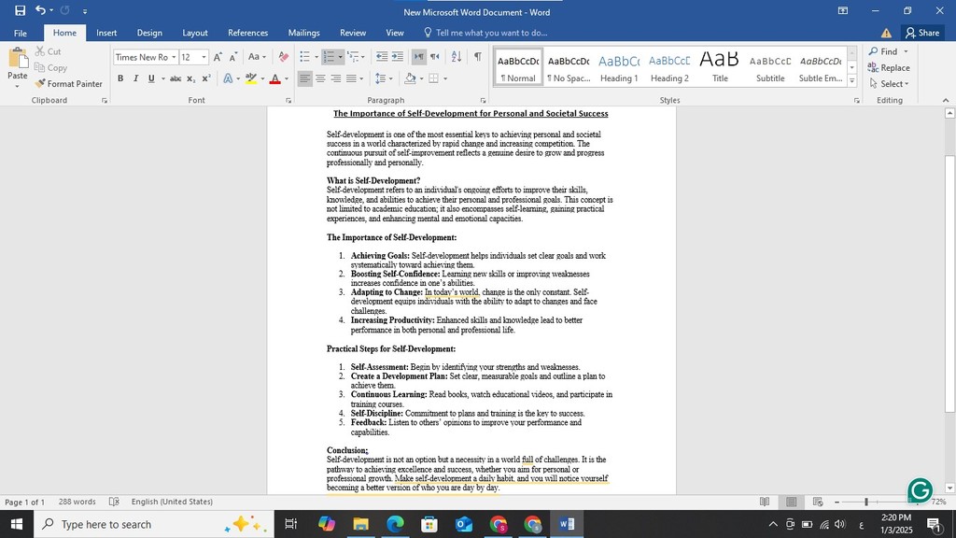Open the Multilevel List tool
The image size is (956, 538).
[x=353, y=57]
